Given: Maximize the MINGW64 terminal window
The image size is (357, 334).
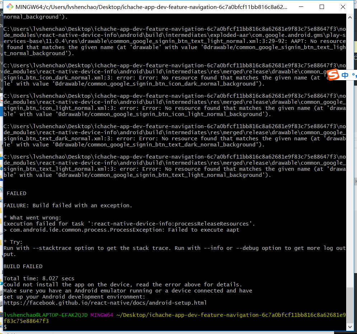Looking at the screenshot, I should pyautogui.click(x=322, y=7).
